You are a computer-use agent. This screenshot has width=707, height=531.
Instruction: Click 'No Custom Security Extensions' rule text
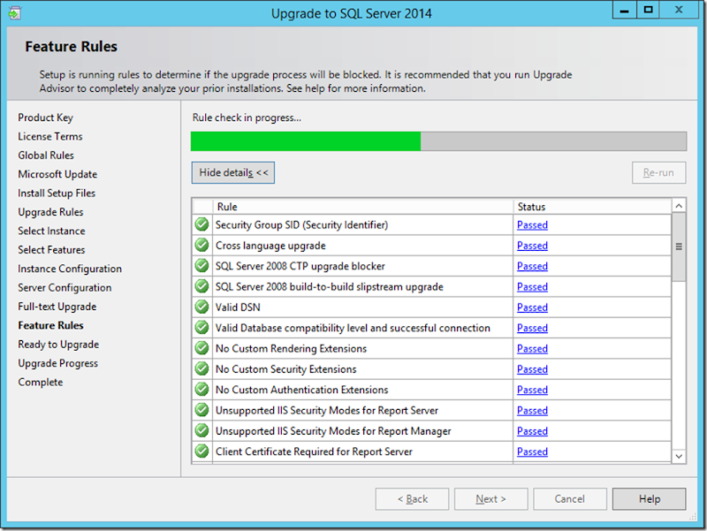click(x=285, y=369)
